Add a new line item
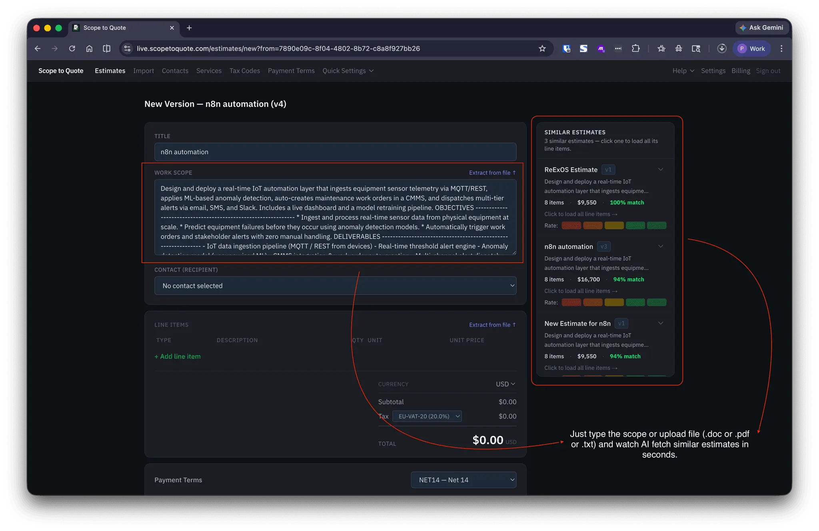 click(178, 357)
